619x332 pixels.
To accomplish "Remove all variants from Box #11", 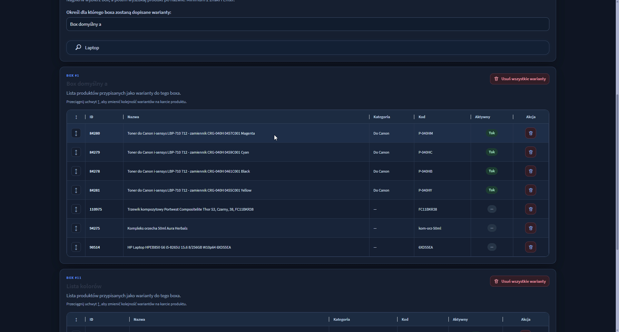I will tap(520, 281).
